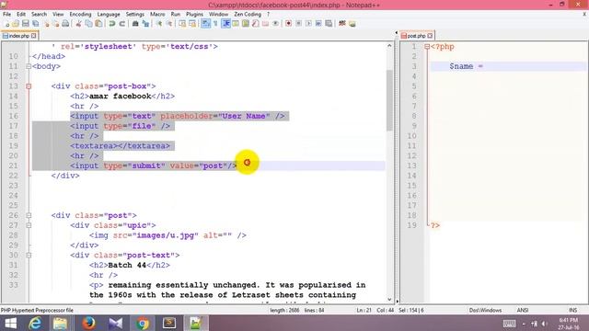This screenshot has height=331, width=589.
Task: Play back the recorded macro icon
Action: tap(308, 24)
